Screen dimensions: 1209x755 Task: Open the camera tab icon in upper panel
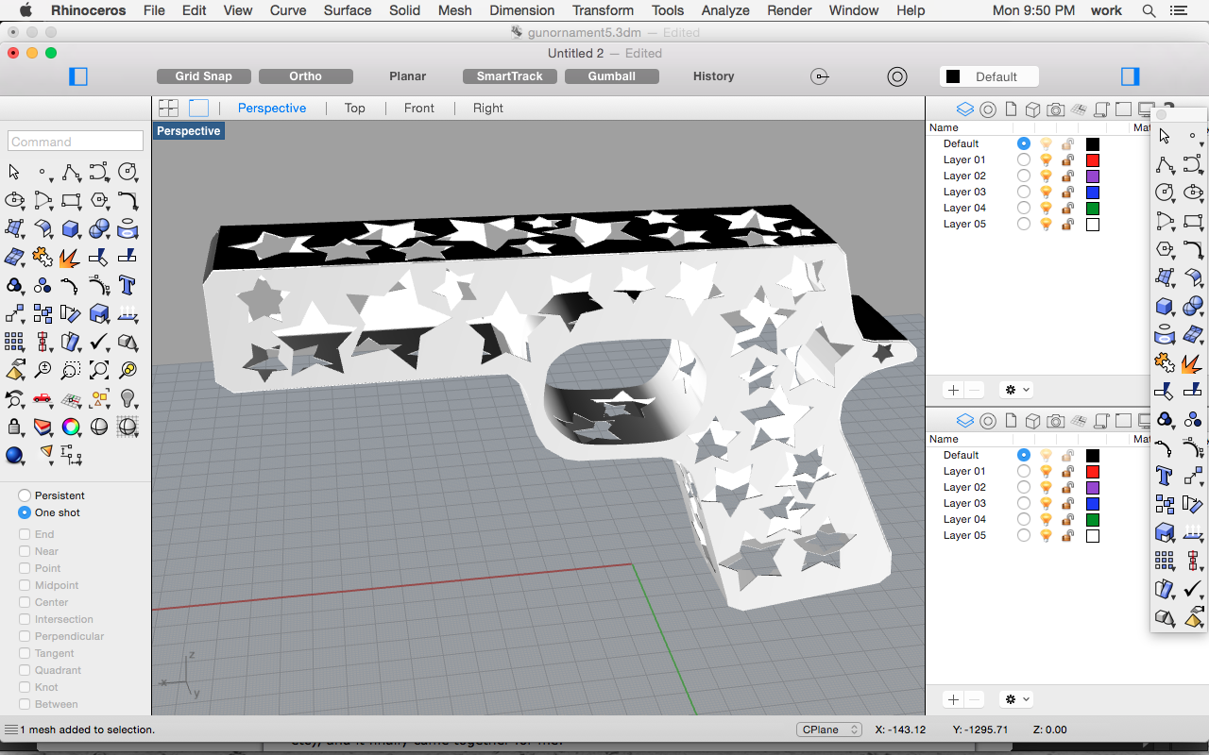1056,109
